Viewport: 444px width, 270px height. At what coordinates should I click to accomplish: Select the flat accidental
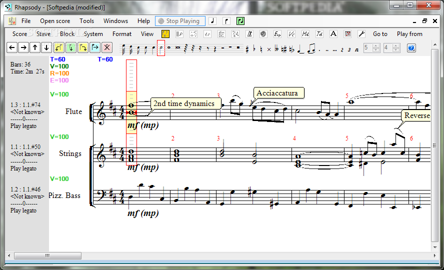(x=254, y=49)
